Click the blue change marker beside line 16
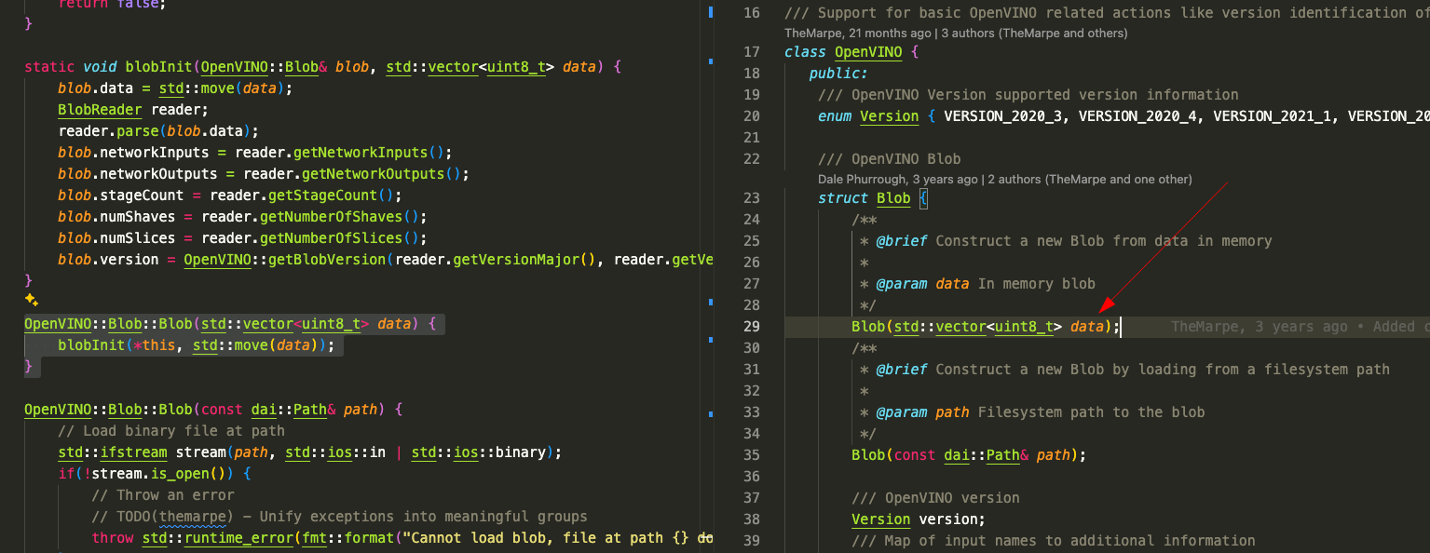Viewport: 1430px width, 553px height. click(x=711, y=13)
